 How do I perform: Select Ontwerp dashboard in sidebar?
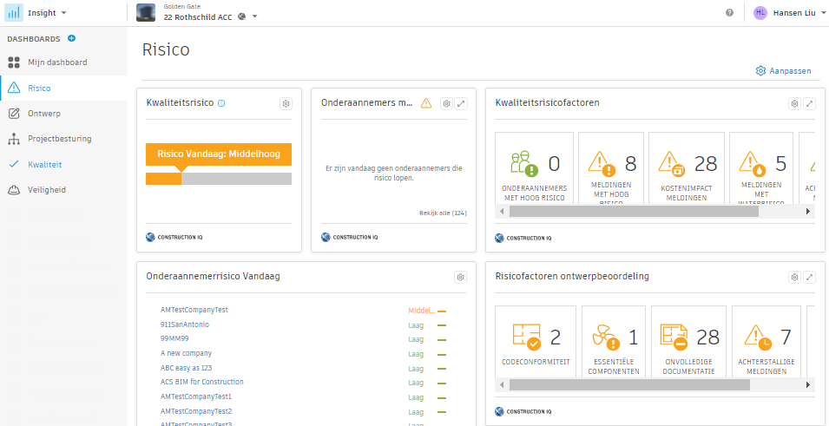[x=43, y=113]
